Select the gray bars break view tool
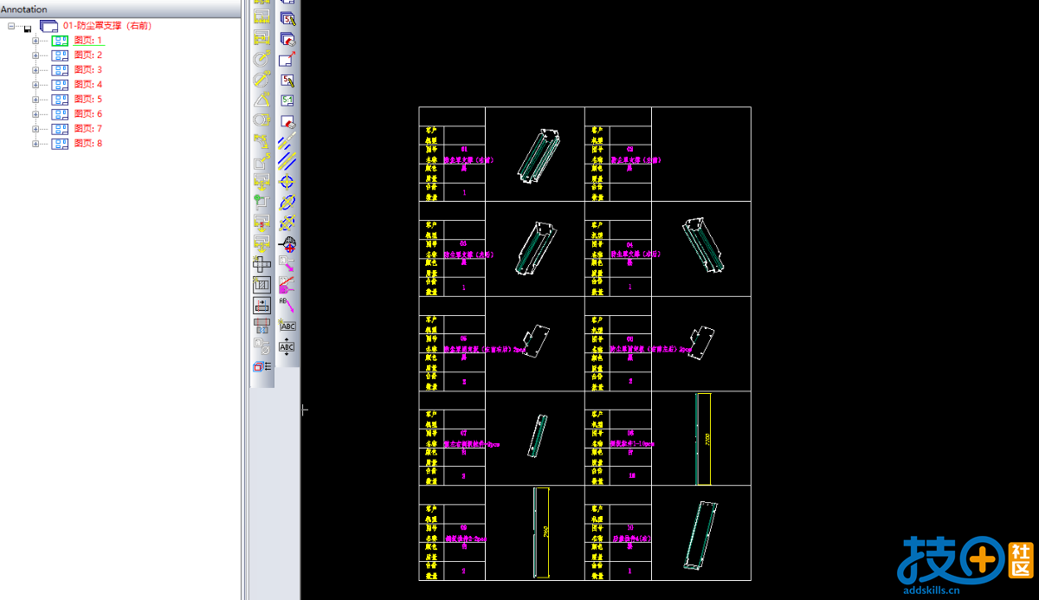This screenshot has width=1039, height=600. [261, 326]
